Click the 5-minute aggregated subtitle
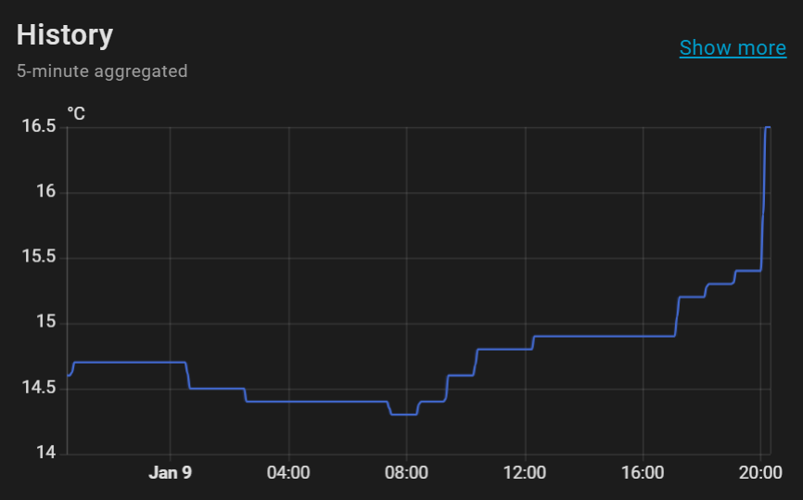This screenshot has height=500, width=803. pos(102,71)
